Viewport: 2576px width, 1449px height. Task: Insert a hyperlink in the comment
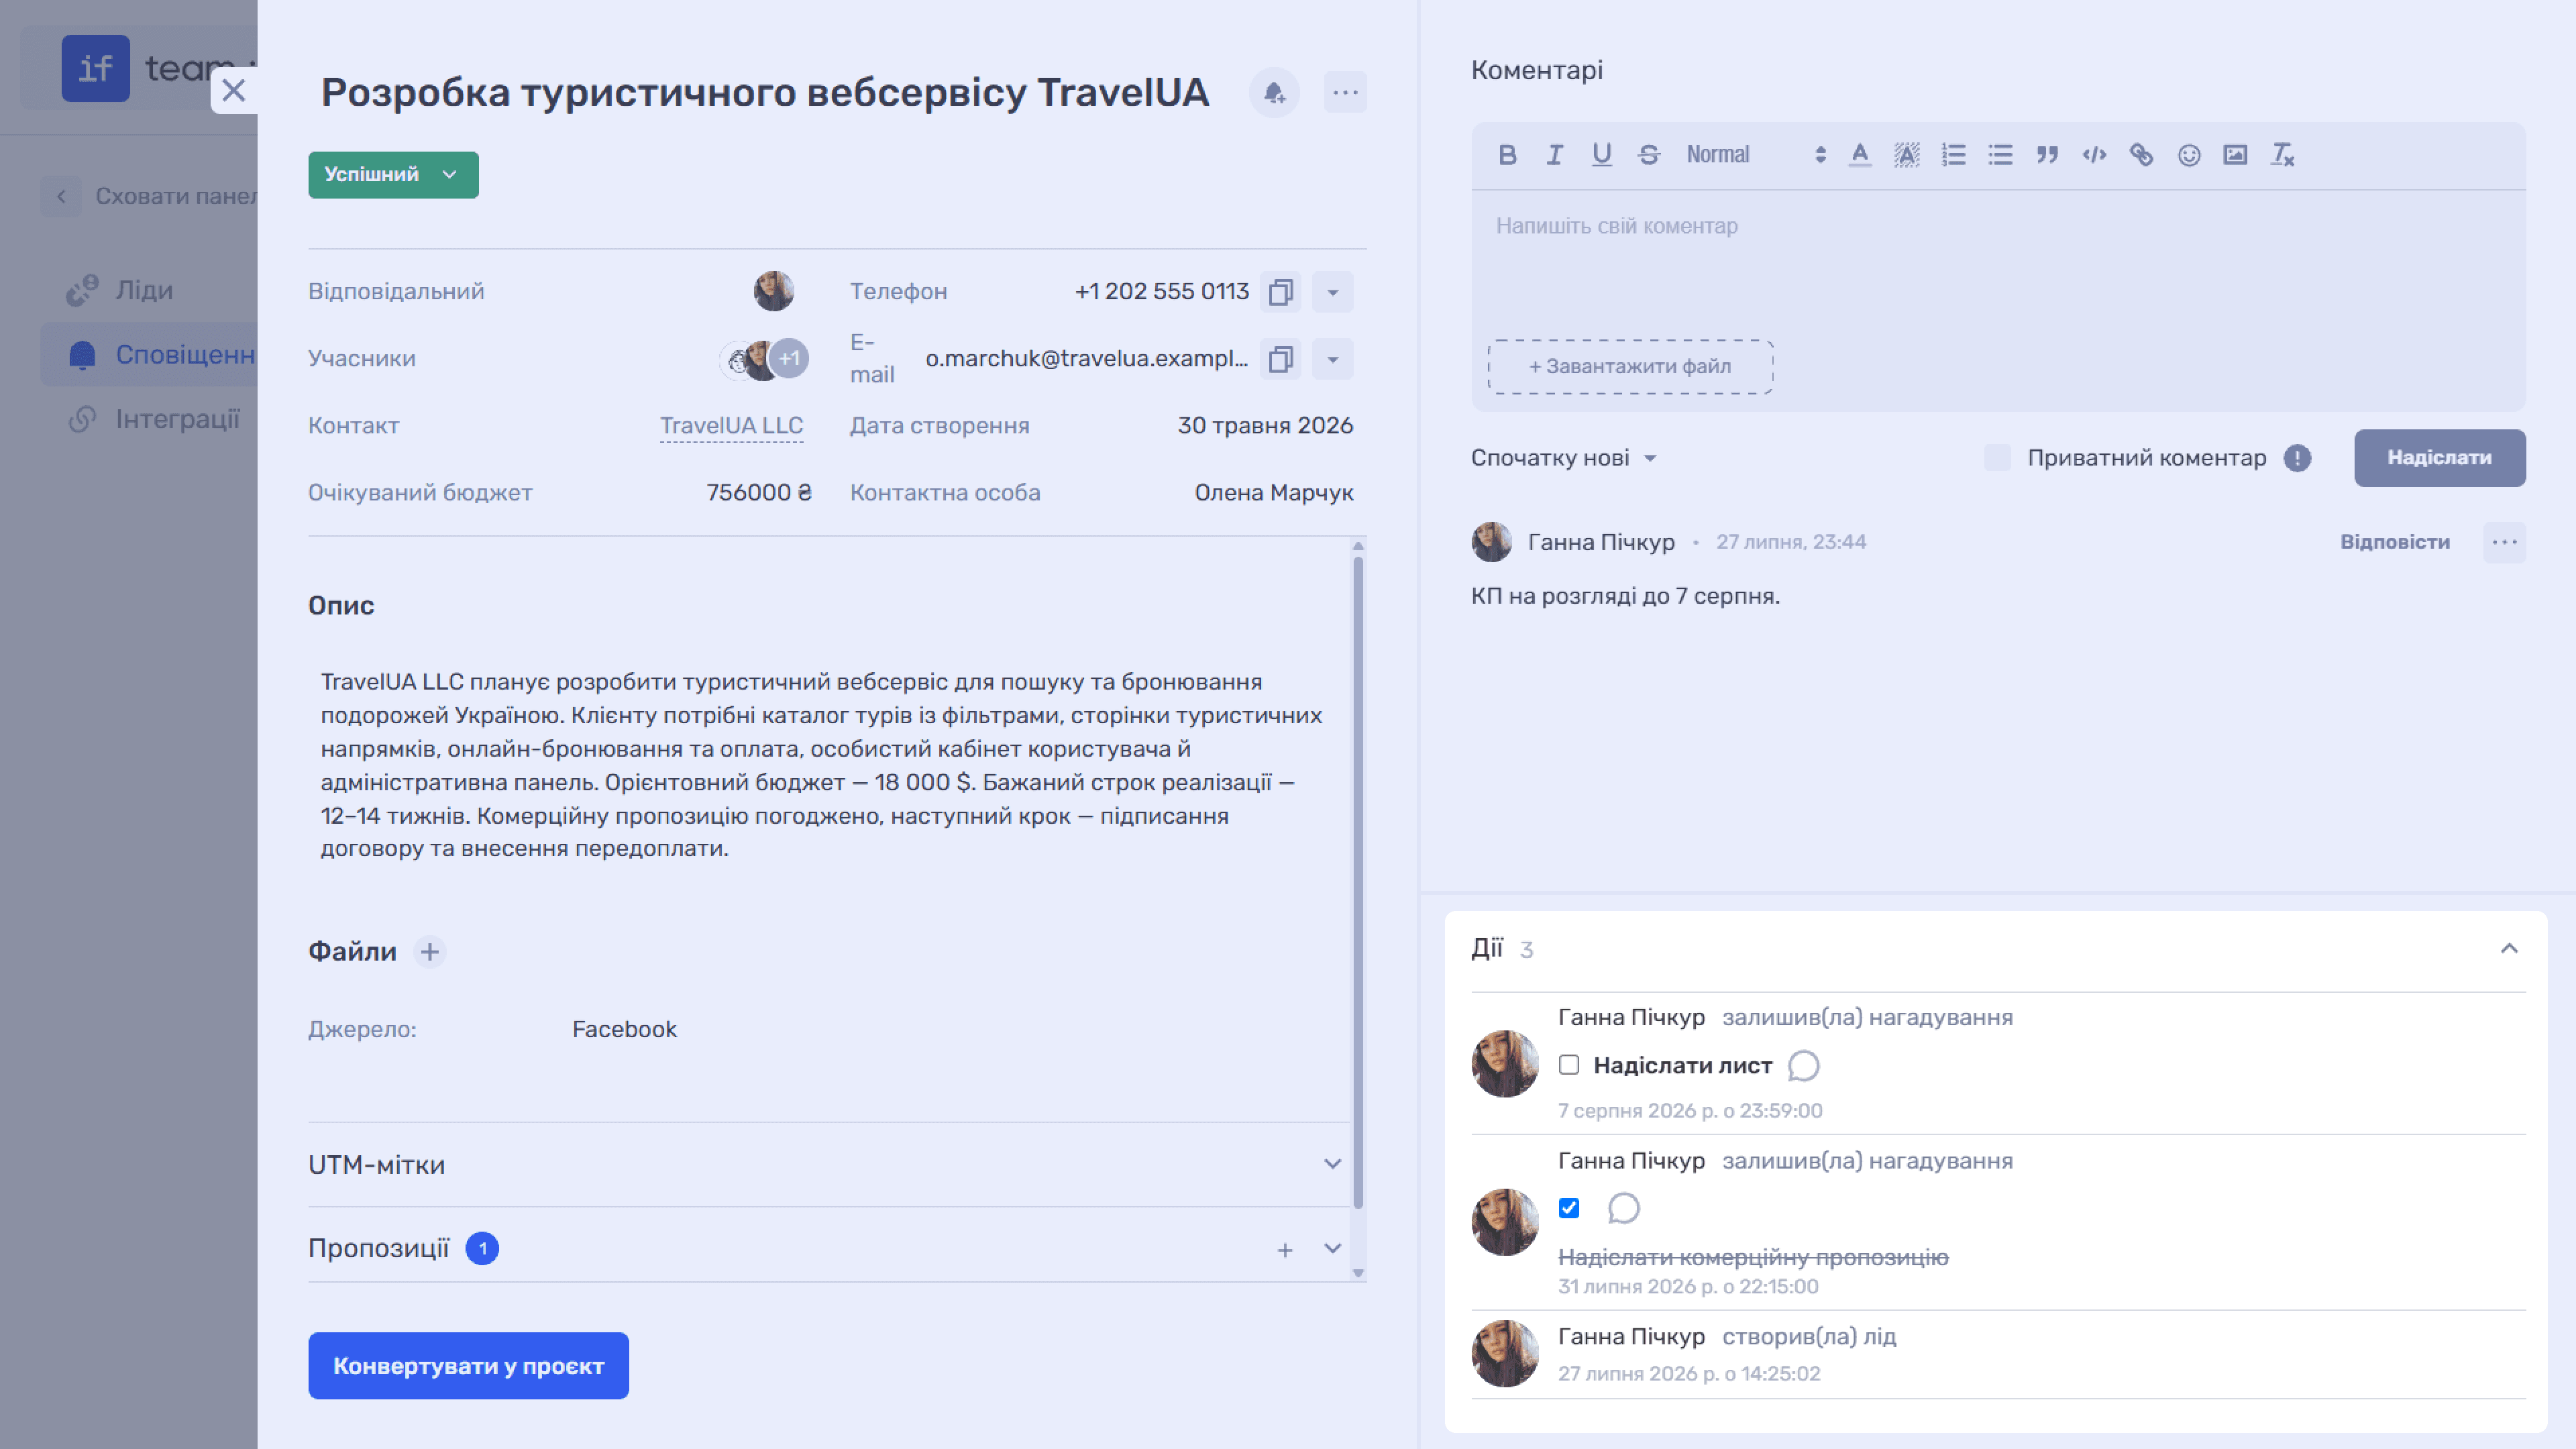coord(2141,155)
